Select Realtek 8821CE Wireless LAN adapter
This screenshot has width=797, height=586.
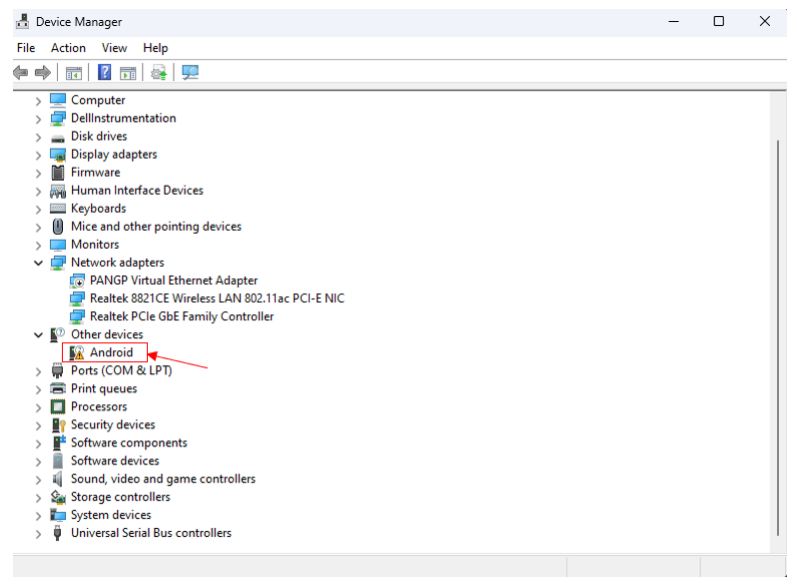tap(217, 298)
